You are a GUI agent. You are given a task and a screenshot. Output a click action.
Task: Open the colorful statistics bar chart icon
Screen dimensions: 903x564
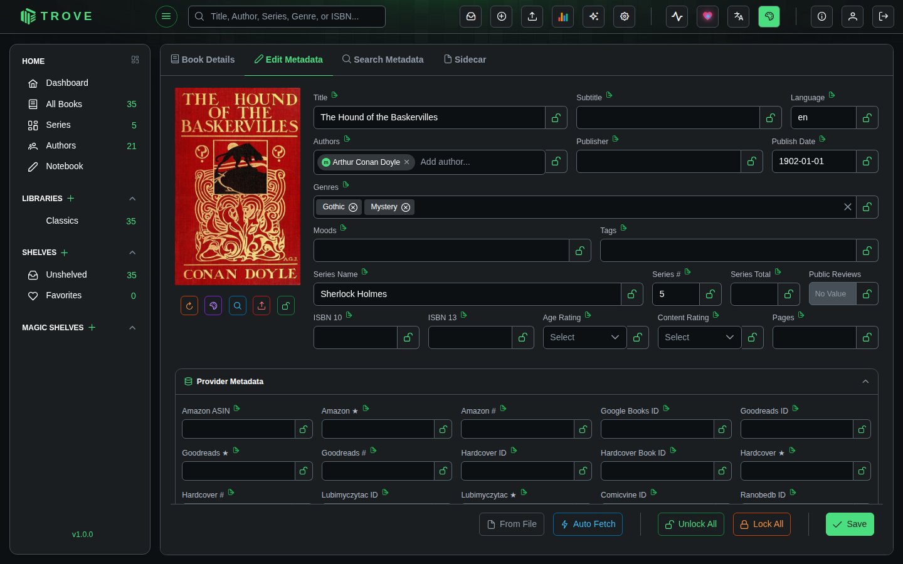(563, 16)
